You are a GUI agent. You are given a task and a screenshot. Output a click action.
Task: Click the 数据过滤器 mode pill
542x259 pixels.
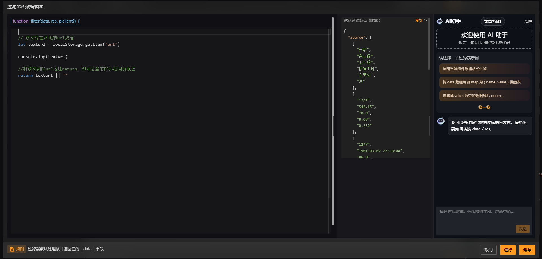coord(493,21)
